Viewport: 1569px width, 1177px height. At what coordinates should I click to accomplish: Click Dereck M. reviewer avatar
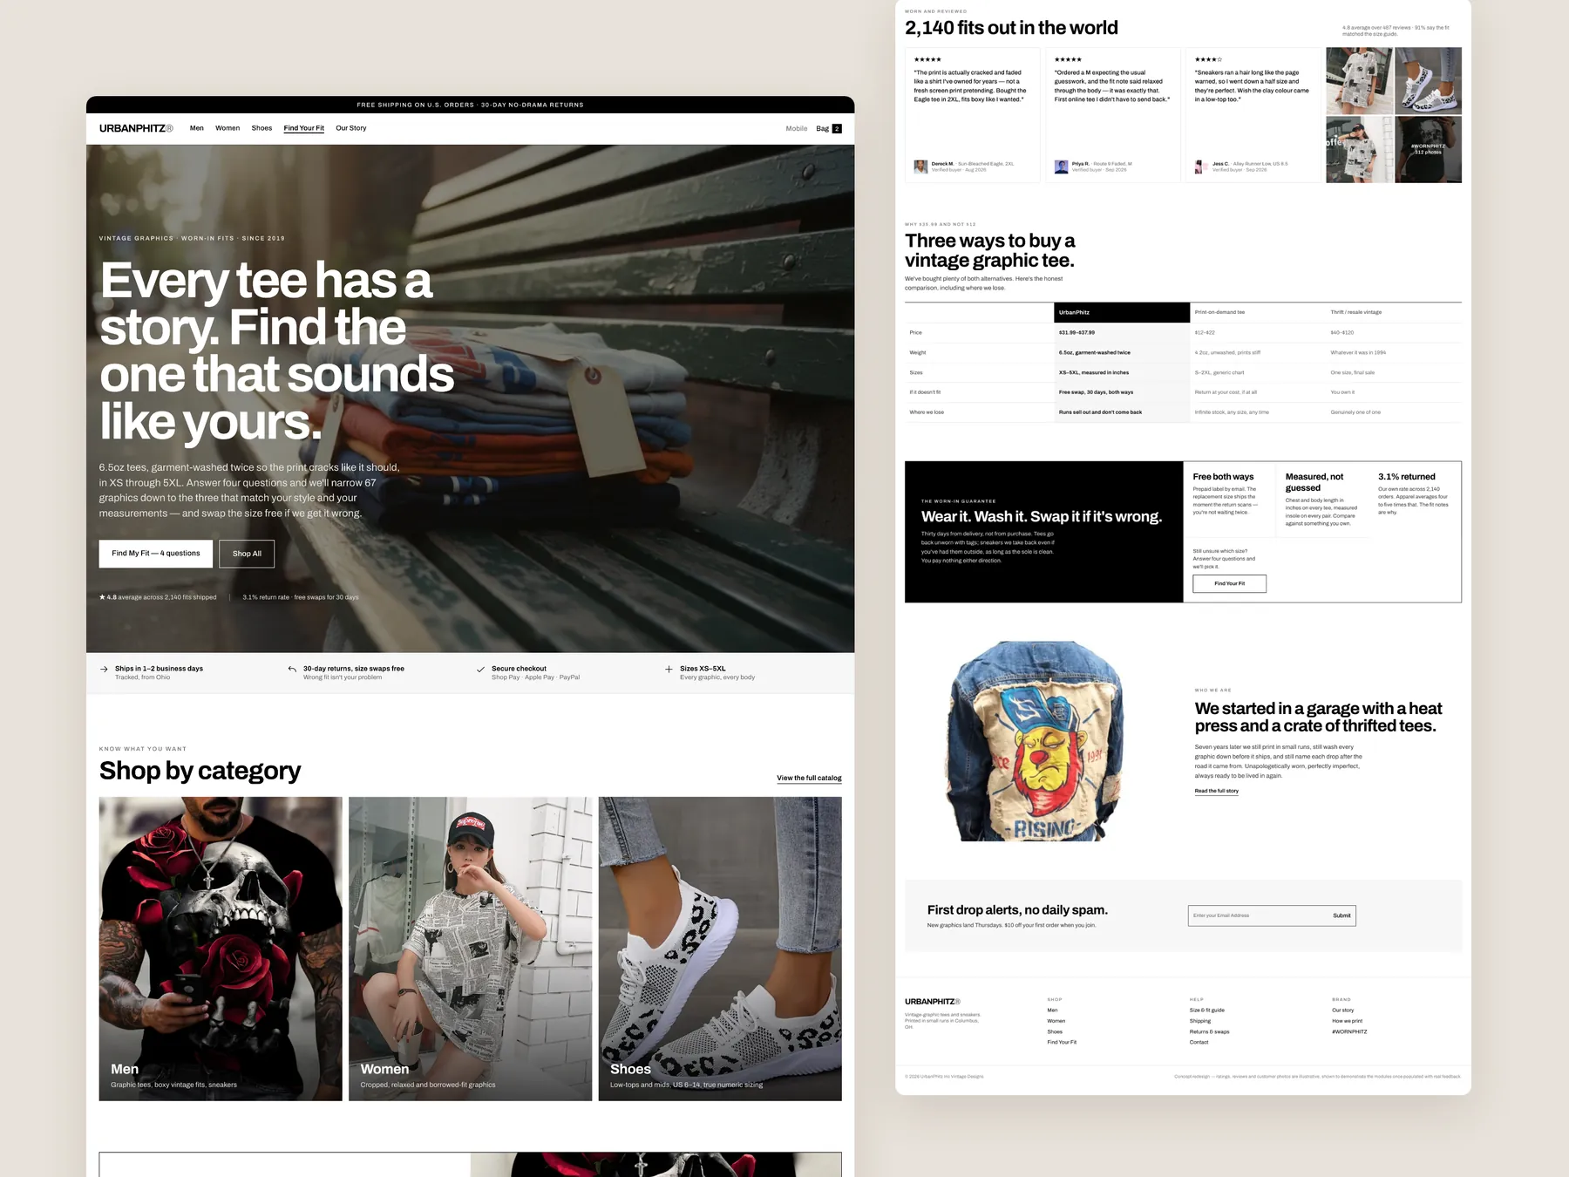920,167
